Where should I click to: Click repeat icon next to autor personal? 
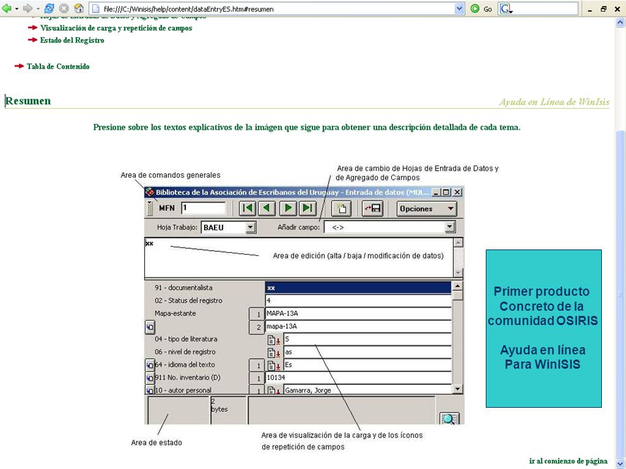[x=149, y=390]
